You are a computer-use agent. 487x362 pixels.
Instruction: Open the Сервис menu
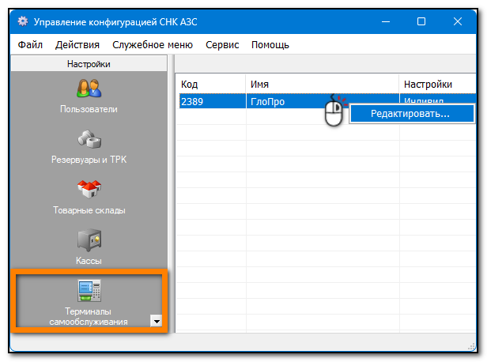[x=222, y=45]
